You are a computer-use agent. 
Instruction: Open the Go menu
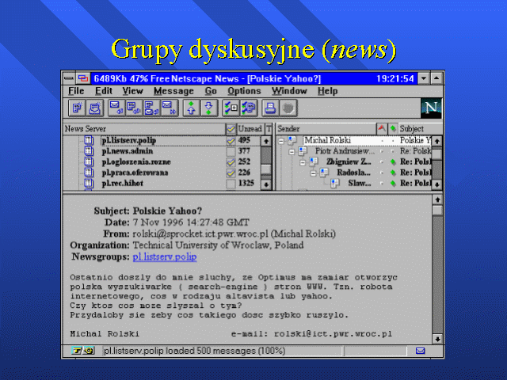[211, 91]
